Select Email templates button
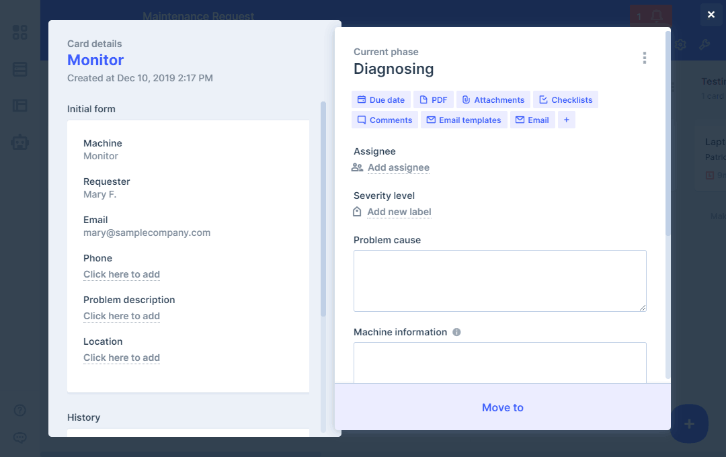The height and width of the screenshot is (457, 726). pos(463,120)
